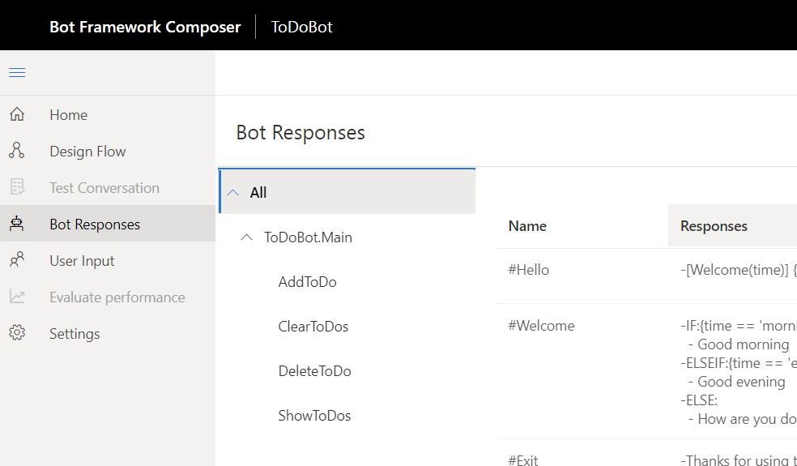Collapse the All tree chevron

pos(232,193)
